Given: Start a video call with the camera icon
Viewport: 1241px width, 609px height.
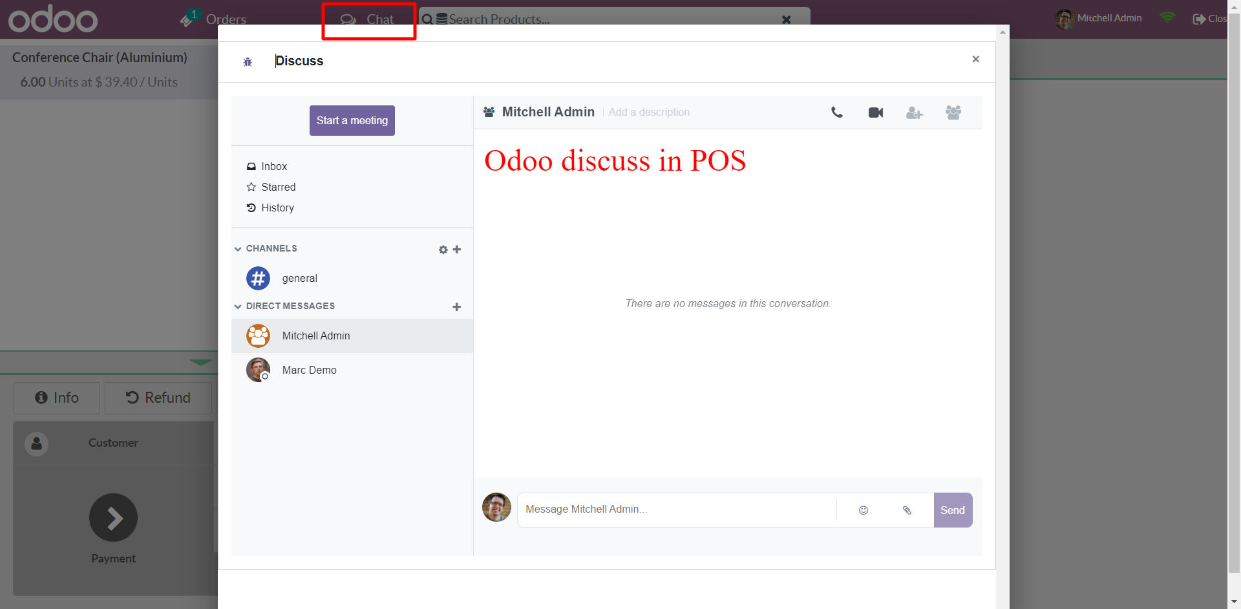Looking at the screenshot, I should [x=876, y=112].
